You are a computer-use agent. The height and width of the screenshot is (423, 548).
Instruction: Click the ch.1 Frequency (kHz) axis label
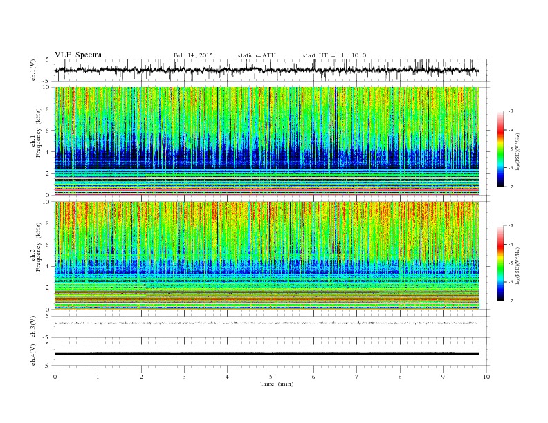tap(36, 133)
